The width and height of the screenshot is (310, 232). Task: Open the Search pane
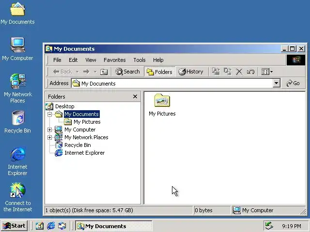(x=127, y=72)
